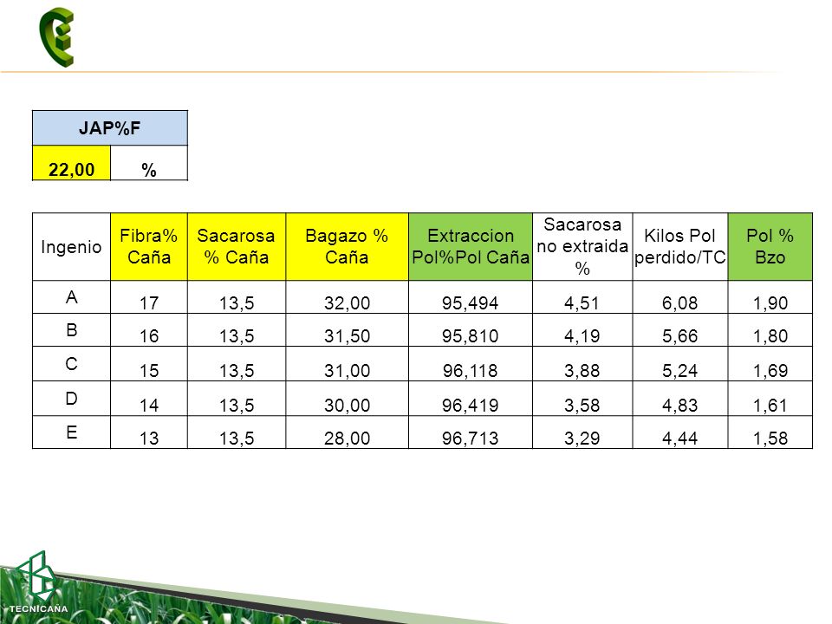Screen dimensions: 832x624
Task: Select the JAP%F header cell
Action: (x=110, y=128)
